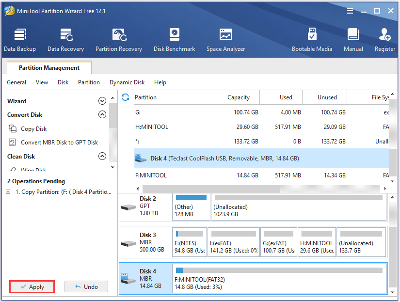
Task: Click left arrow of partition list scrollbar
Action: tap(138, 189)
